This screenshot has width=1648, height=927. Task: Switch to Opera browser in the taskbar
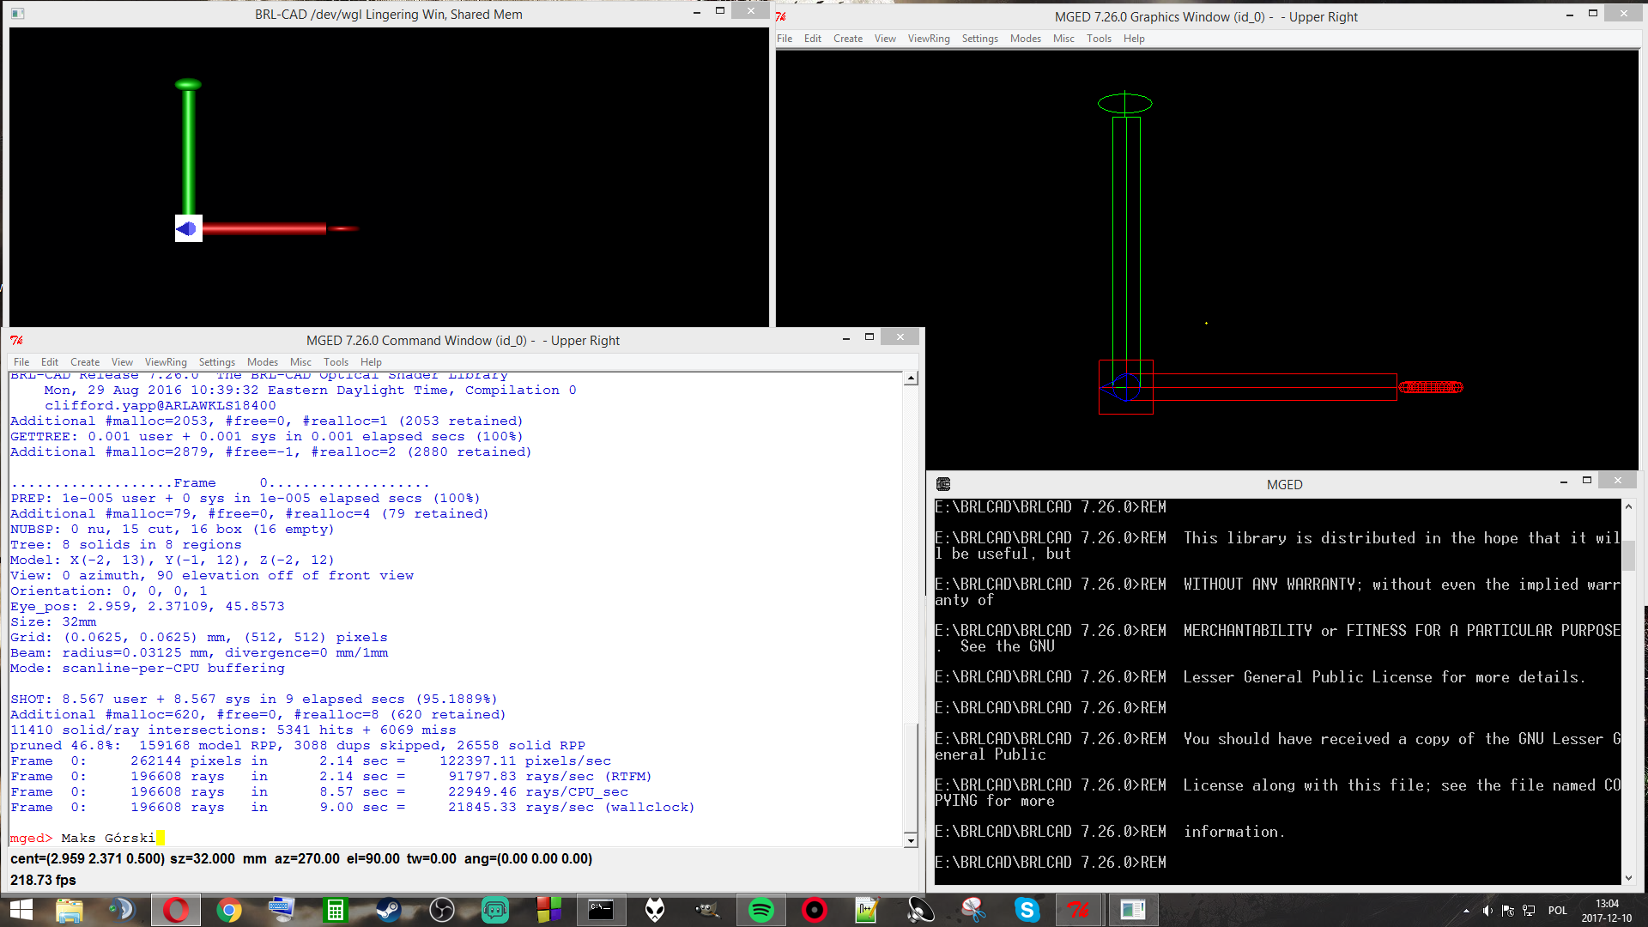pyautogui.click(x=176, y=910)
